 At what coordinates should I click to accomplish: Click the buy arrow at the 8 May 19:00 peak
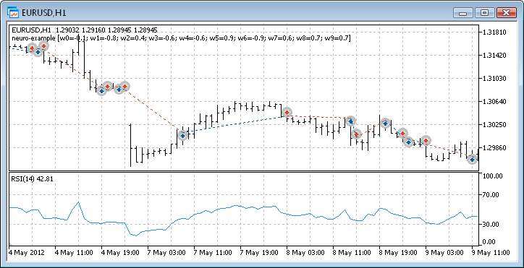(x=385, y=123)
